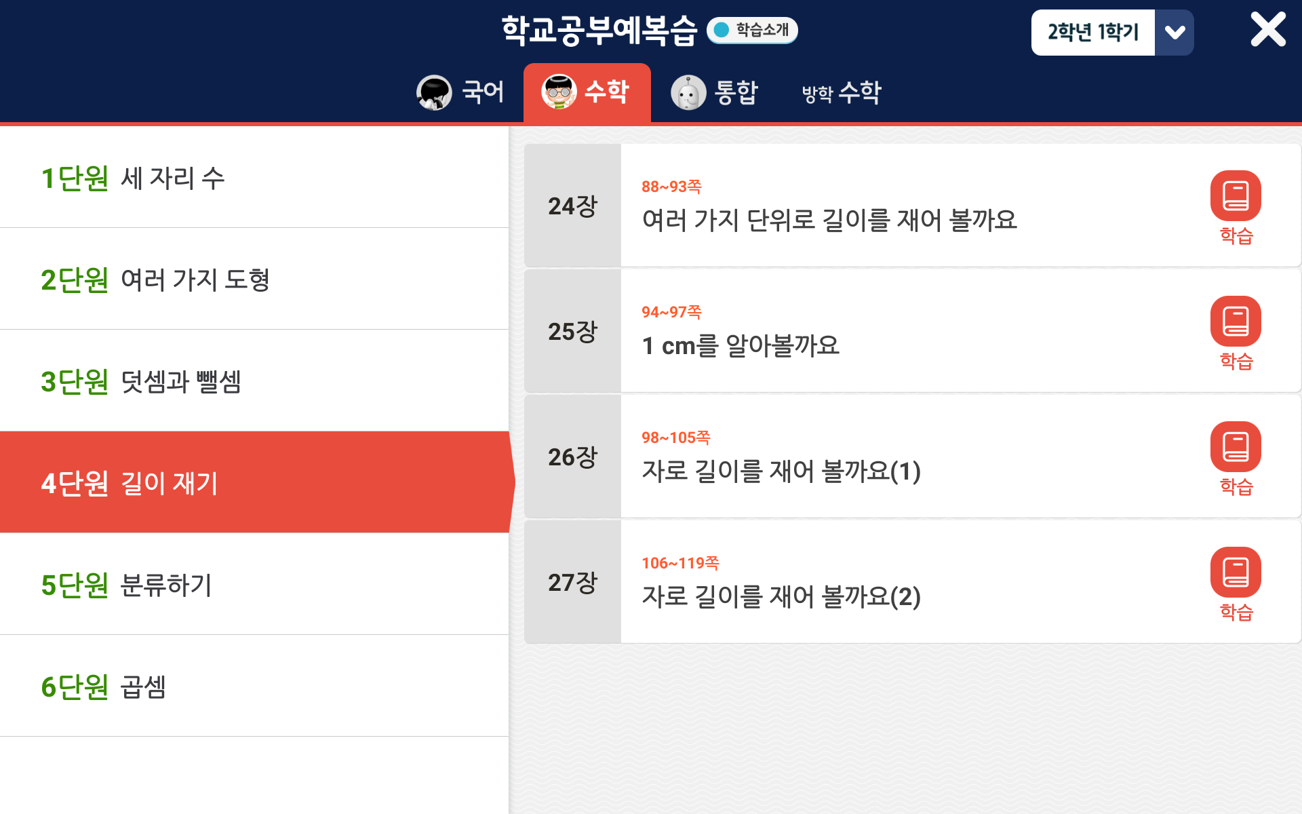The height and width of the screenshot is (814, 1302).
Task: Open study book icon for chapter 26
Action: pos(1235,447)
